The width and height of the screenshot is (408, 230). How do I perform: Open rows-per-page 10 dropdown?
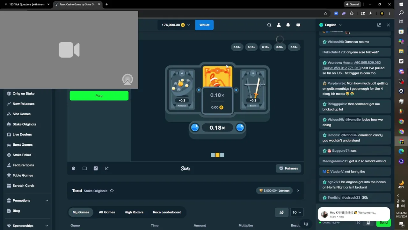pos(296,212)
